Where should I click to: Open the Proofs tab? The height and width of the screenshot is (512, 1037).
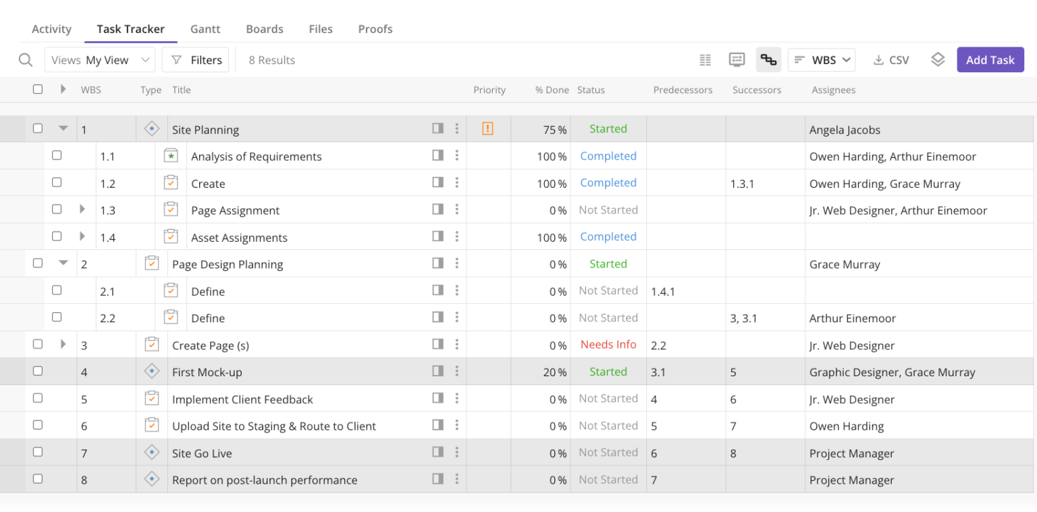pos(375,29)
